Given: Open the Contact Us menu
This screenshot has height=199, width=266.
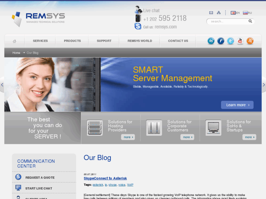Looking at the screenshot, I should [178, 41].
